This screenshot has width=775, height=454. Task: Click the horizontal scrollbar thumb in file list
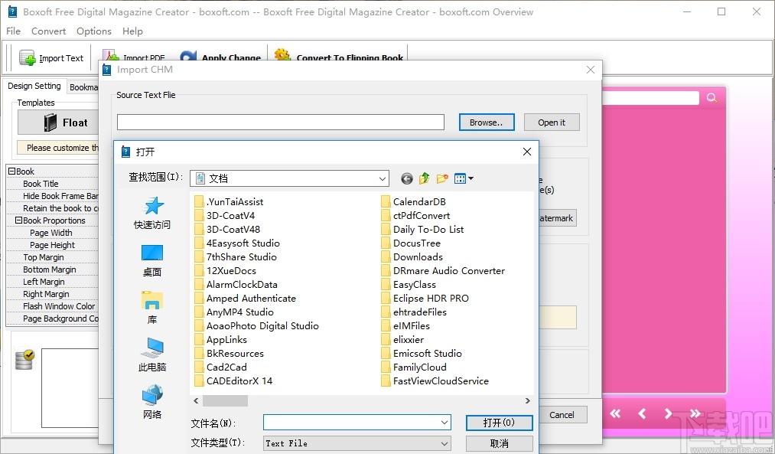coord(226,400)
